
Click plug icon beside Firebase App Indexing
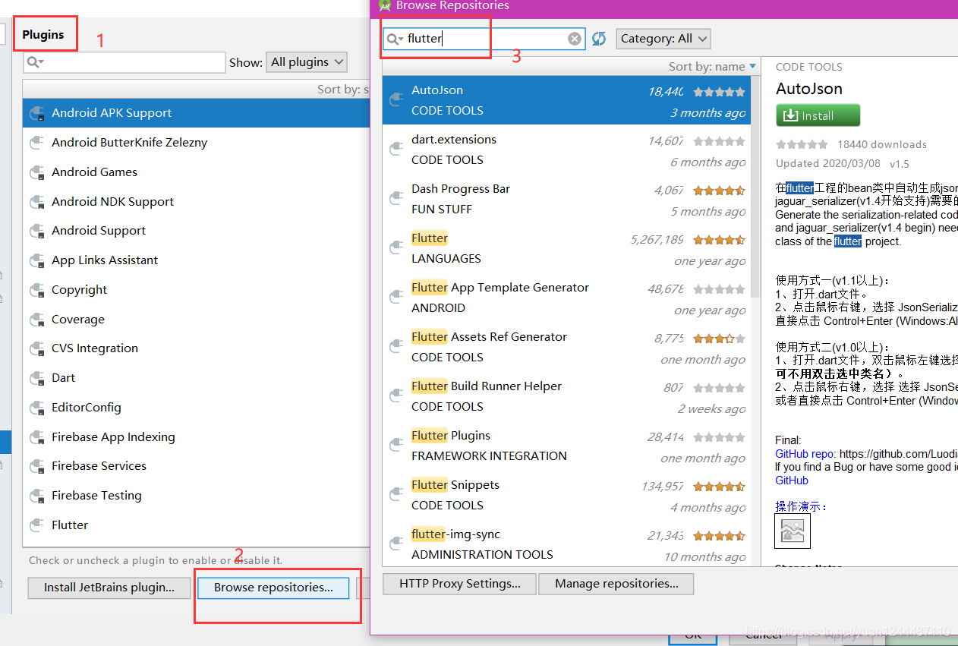37,437
